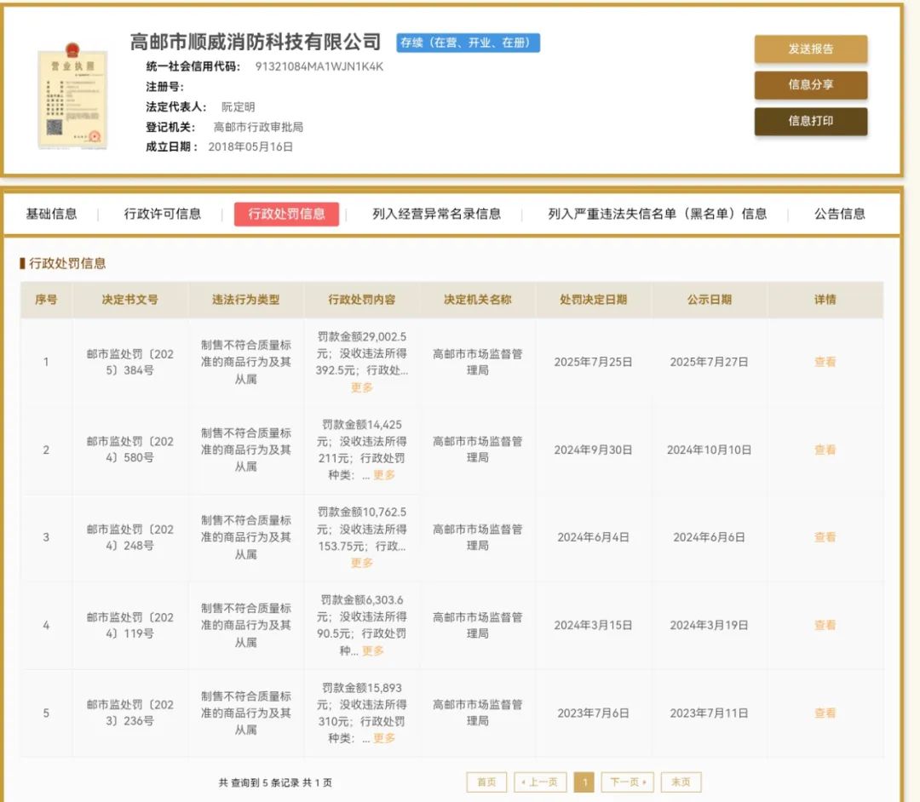Click the 发送报告 button

[x=810, y=49]
